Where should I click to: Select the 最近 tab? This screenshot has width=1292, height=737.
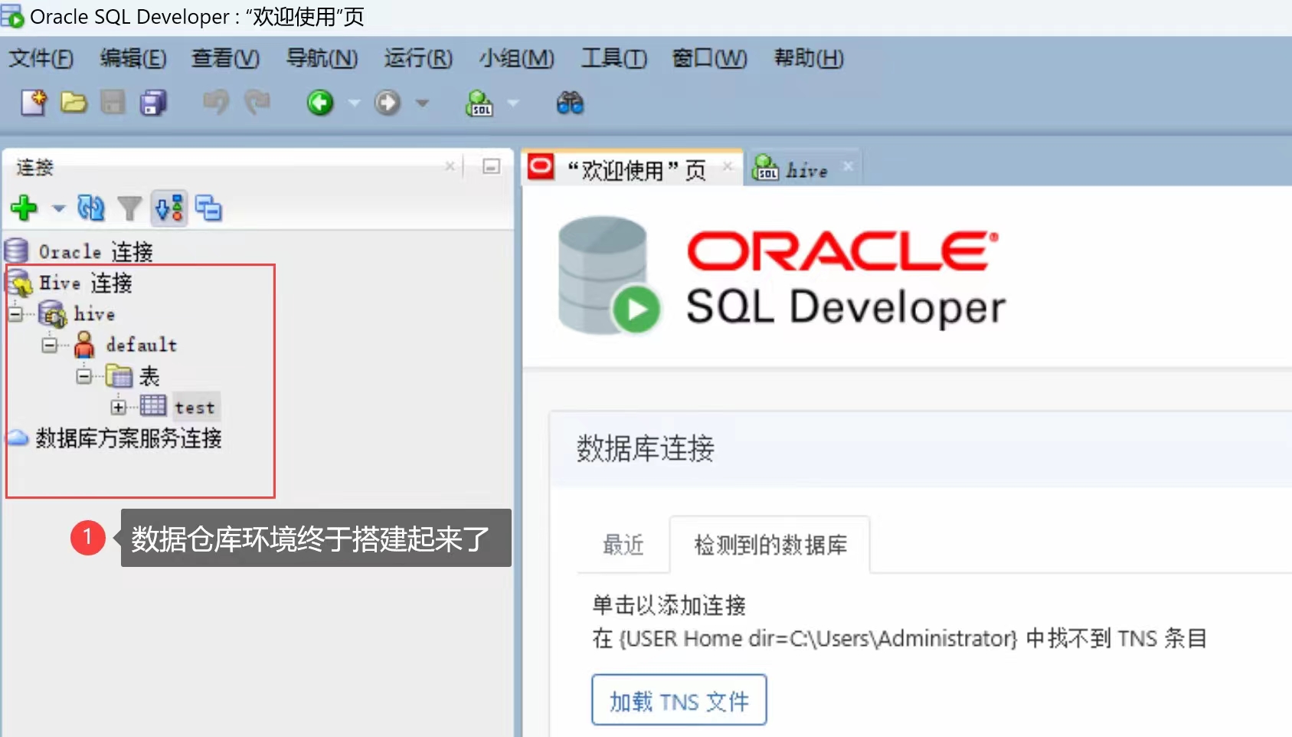coord(623,545)
